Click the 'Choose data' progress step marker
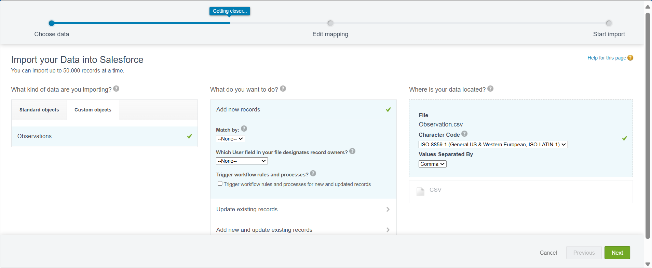 52,23
